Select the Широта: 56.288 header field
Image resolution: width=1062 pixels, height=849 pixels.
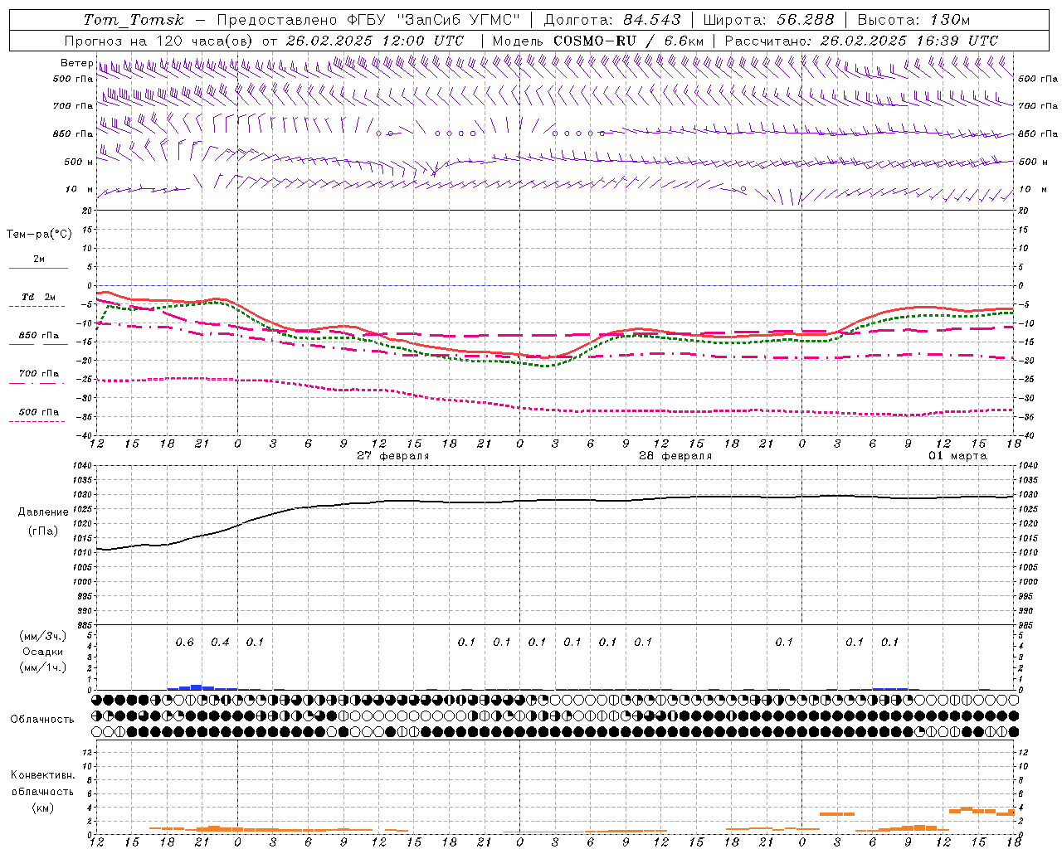tap(768, 20)
